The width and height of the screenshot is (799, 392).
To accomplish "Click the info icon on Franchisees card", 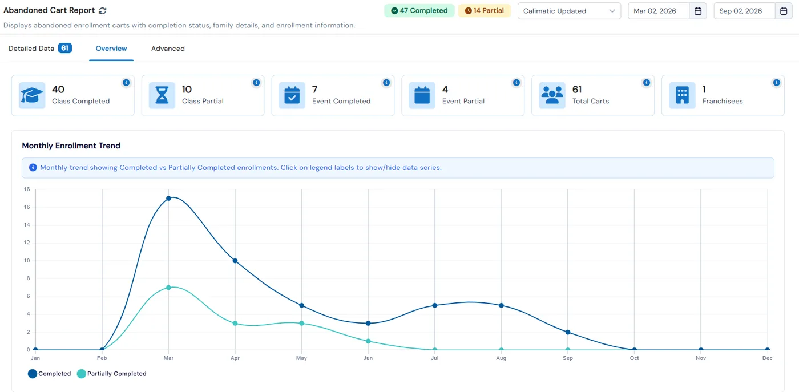I will click(777, 83).
